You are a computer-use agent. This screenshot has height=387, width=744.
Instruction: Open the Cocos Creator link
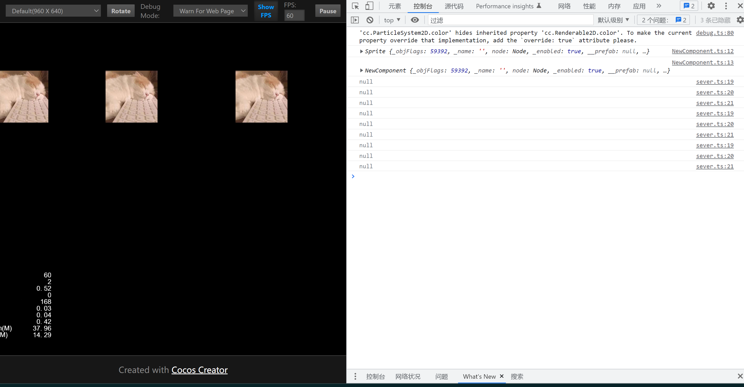tap(199, 370)
